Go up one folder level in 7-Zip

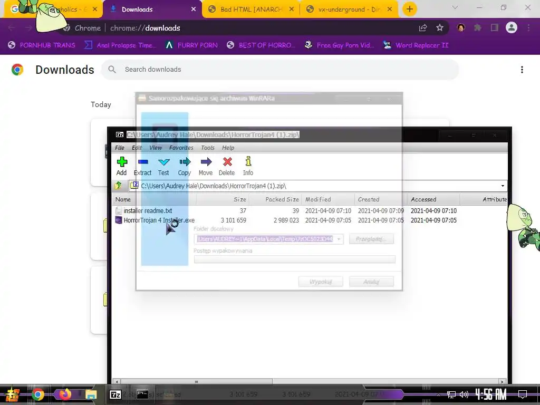click(x=118, y=186)
